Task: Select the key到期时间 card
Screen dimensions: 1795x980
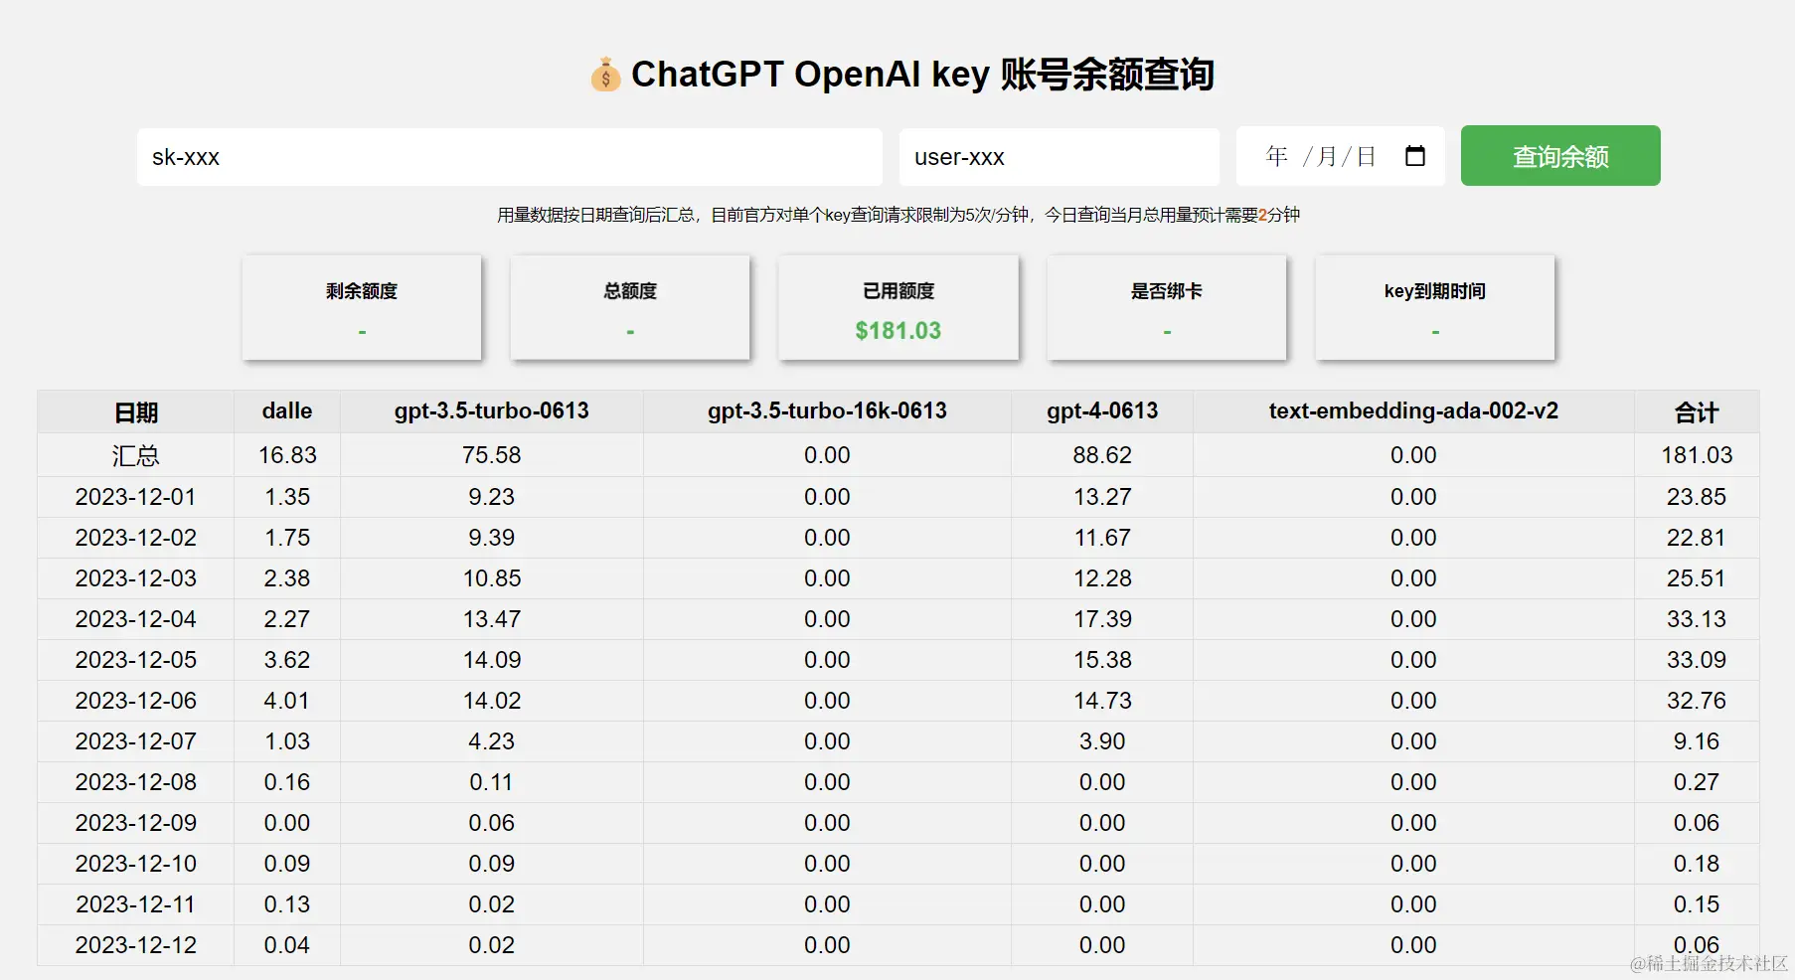Action: click(x=1435, y=308)
